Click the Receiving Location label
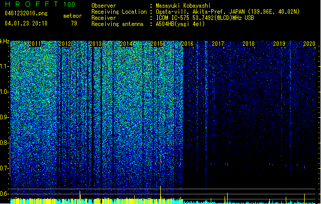This screenshot has width=321, height=204. pyautogui.click(x=119, y=12)
